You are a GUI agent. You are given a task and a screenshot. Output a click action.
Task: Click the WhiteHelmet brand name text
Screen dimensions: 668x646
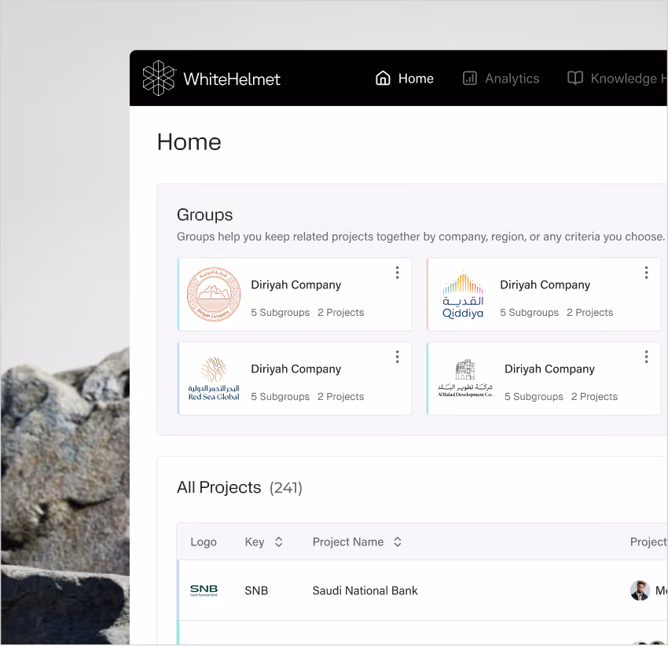[x=232, y=79]
